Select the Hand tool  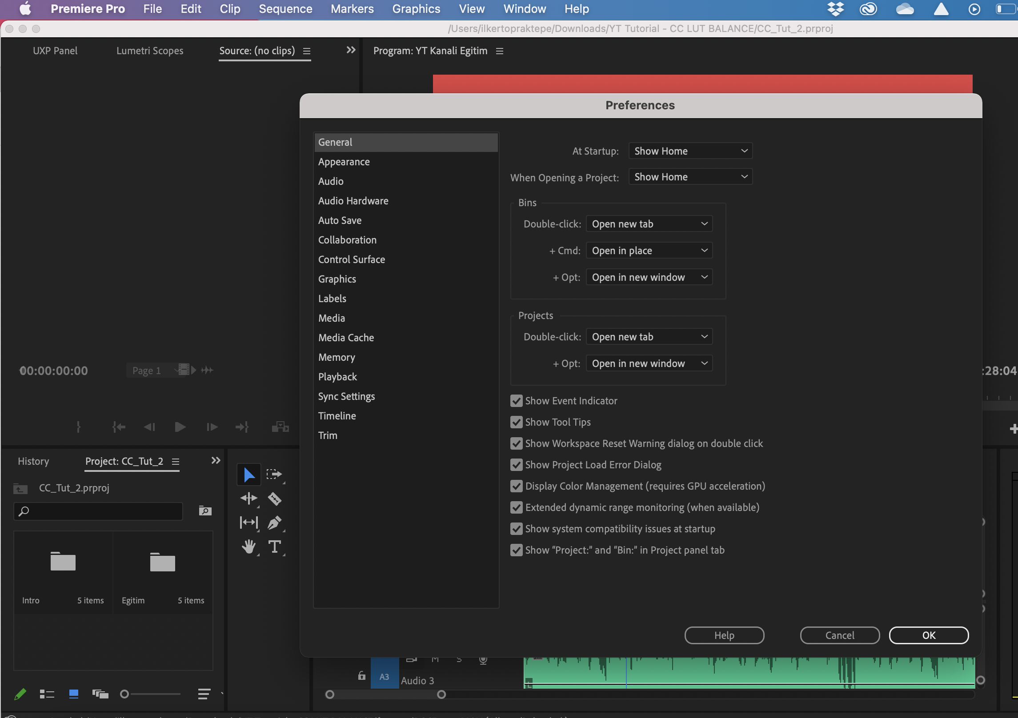[248, 547]
